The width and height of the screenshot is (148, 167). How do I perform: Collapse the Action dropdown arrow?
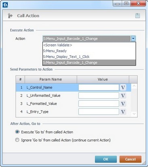click(133, 38)
